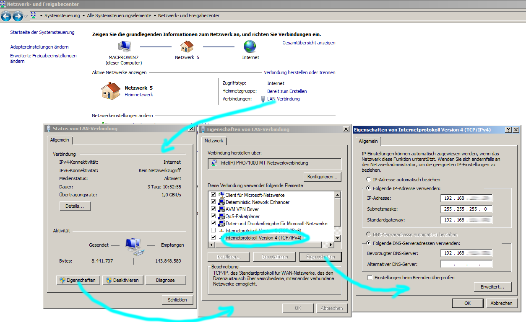
Task: Click the Intel PRO/1000 adapter icon
Action: coord(214,163)
